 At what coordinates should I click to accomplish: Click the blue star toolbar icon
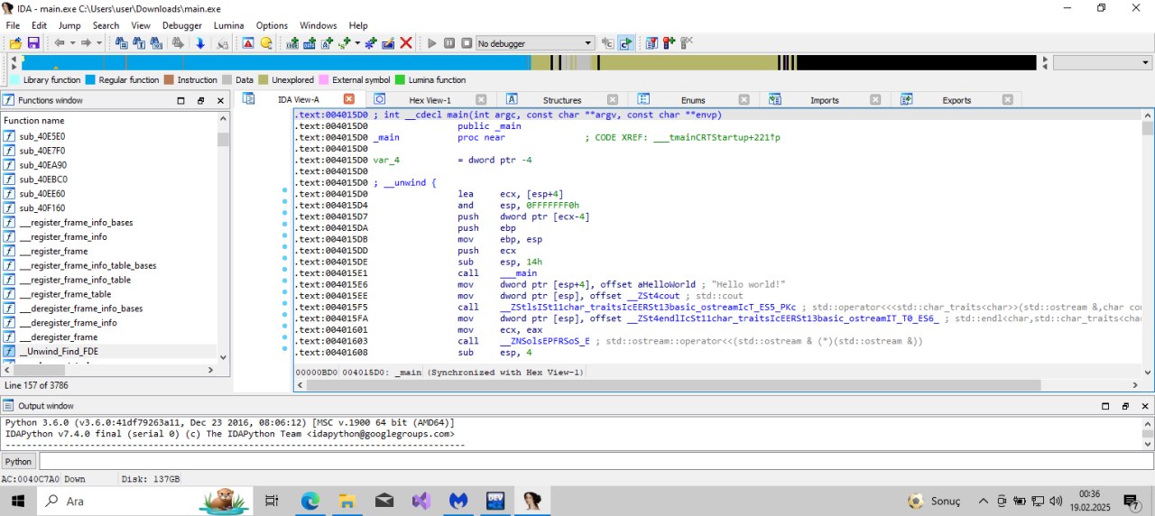371,43
